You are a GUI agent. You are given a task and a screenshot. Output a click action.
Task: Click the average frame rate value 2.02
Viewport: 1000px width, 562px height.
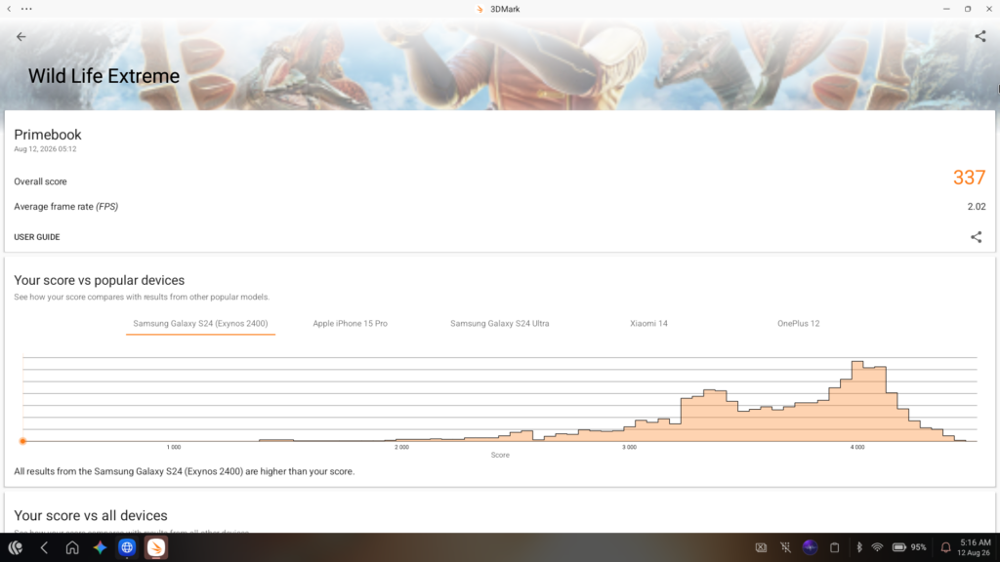pyautogui.click(x=977, y=207)
